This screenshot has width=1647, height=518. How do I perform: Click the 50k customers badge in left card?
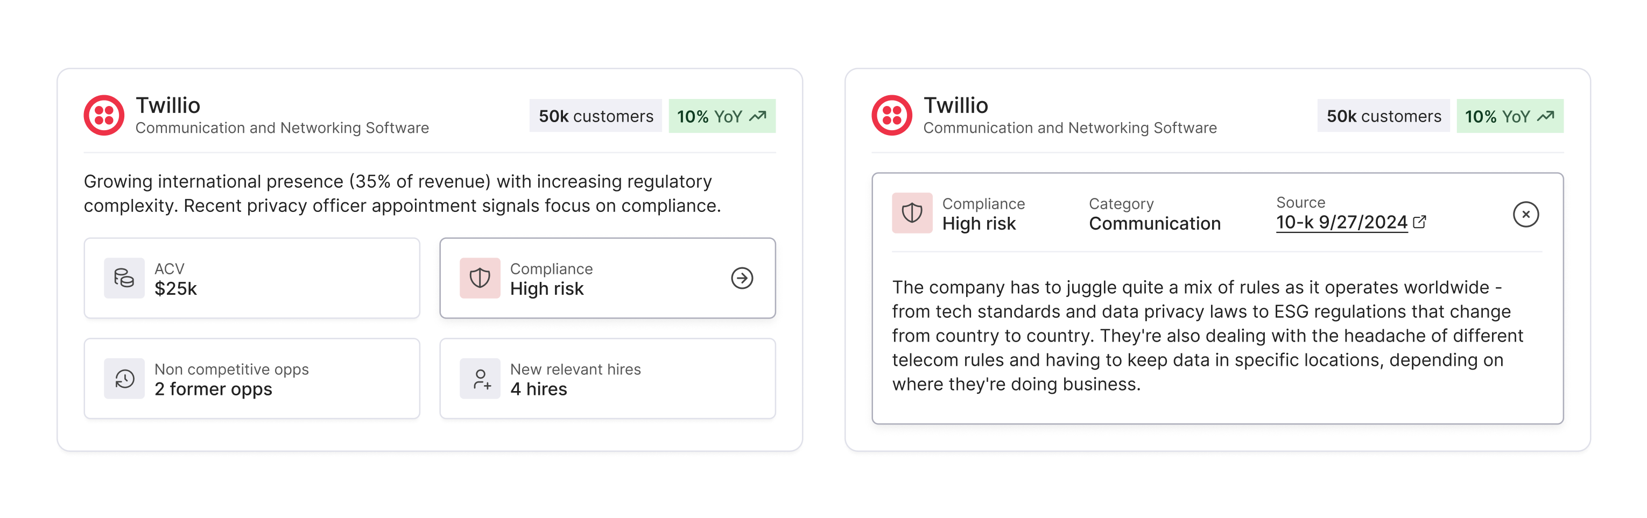(595, 116)
